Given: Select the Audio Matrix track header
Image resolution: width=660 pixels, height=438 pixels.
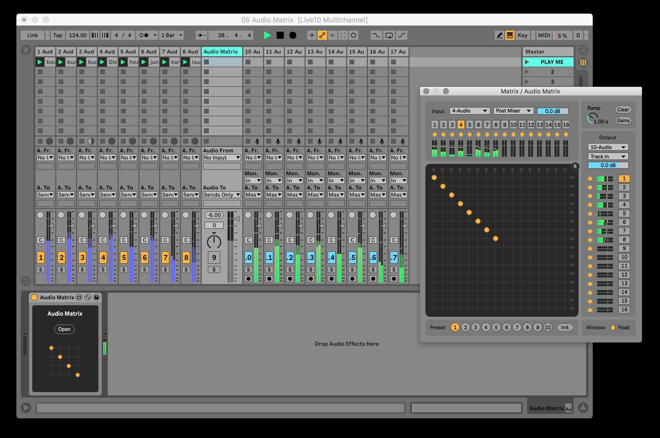Looking at the screenshot, I should [x=222, y=51].
